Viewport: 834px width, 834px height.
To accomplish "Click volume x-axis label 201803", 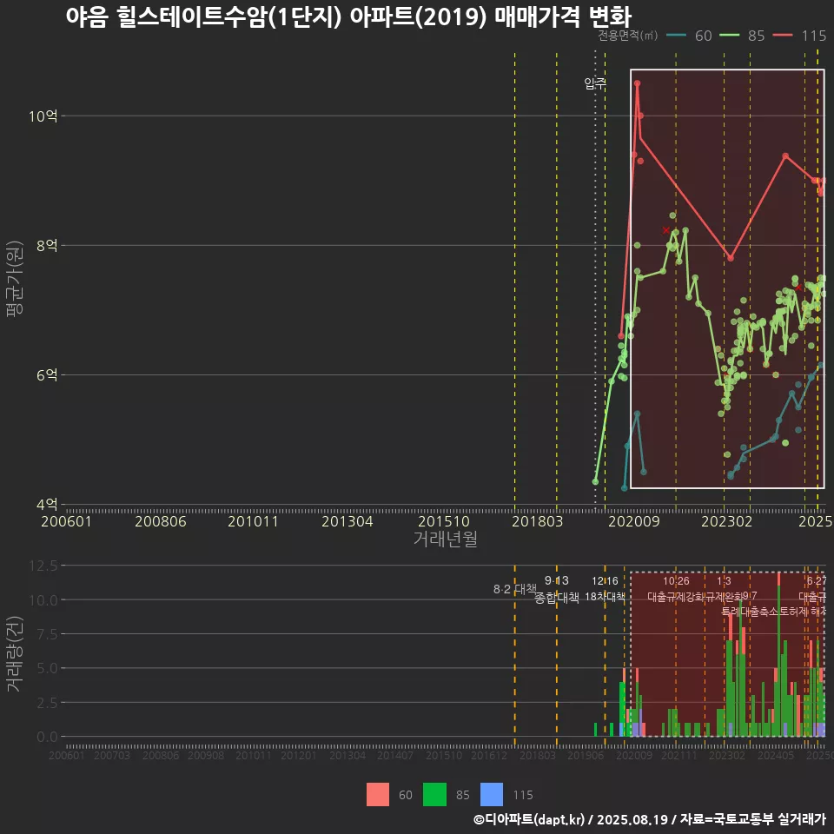I will pyautogui.click(x=537, y=755).
